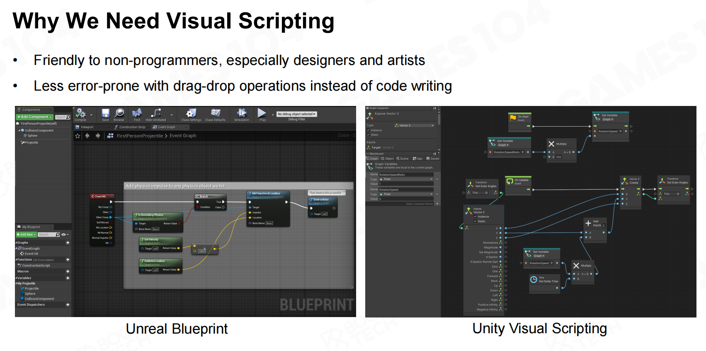Click the RotationSpeedRatio name input field
Image resolution: width=706 pixels, height=351 pixels.
pos(405,175)
